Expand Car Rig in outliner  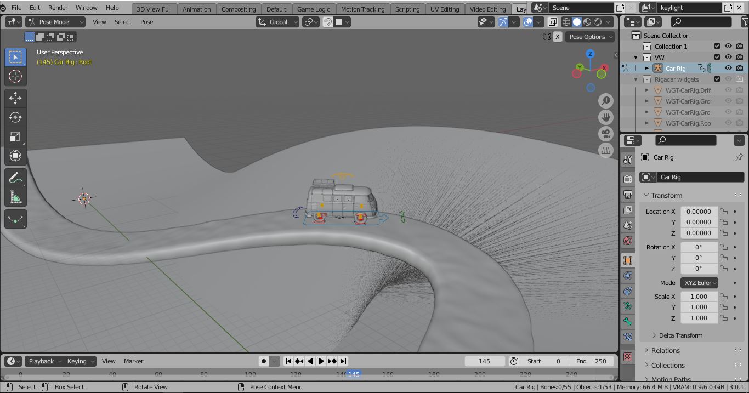[646, 68]
